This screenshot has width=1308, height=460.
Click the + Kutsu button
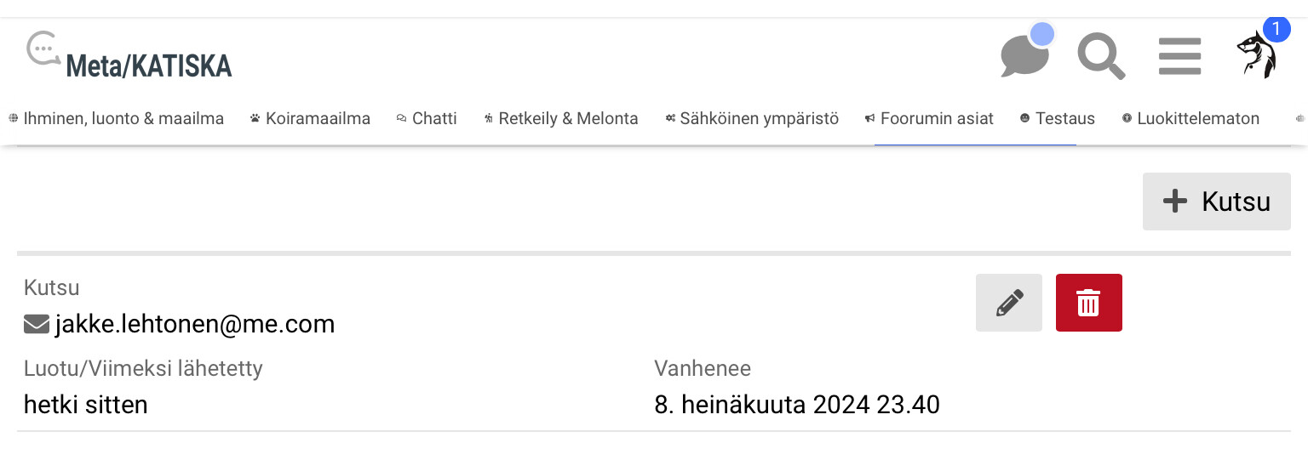click(1216, 202)
